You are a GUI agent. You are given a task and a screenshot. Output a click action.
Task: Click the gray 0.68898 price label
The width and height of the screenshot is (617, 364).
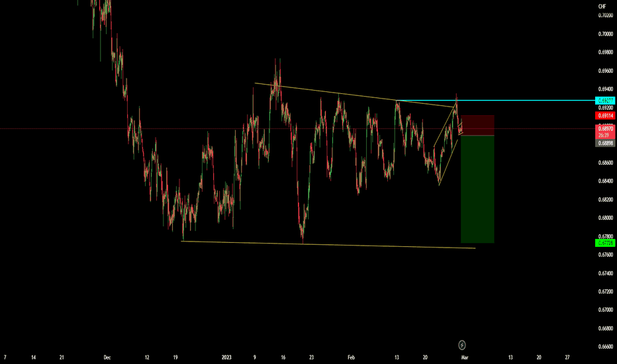(605, 143)
